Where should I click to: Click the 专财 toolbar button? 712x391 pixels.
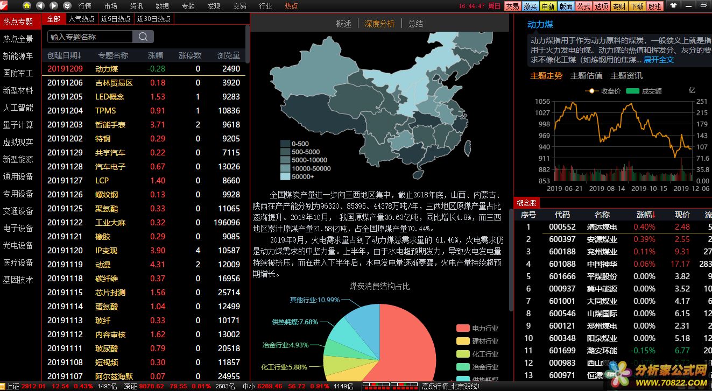[619, 6]
